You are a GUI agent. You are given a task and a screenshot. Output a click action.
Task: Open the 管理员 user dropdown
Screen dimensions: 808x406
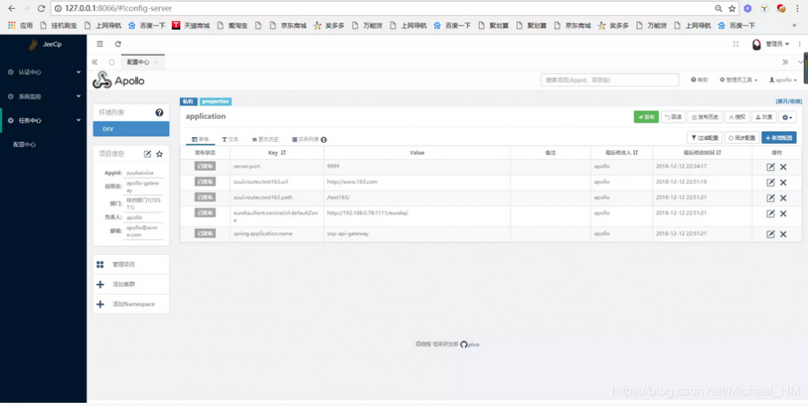tap(771, 44)
